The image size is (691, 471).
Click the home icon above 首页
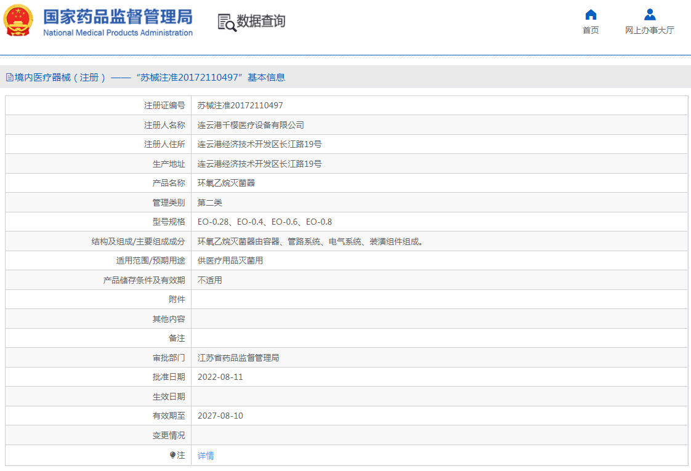591,14
